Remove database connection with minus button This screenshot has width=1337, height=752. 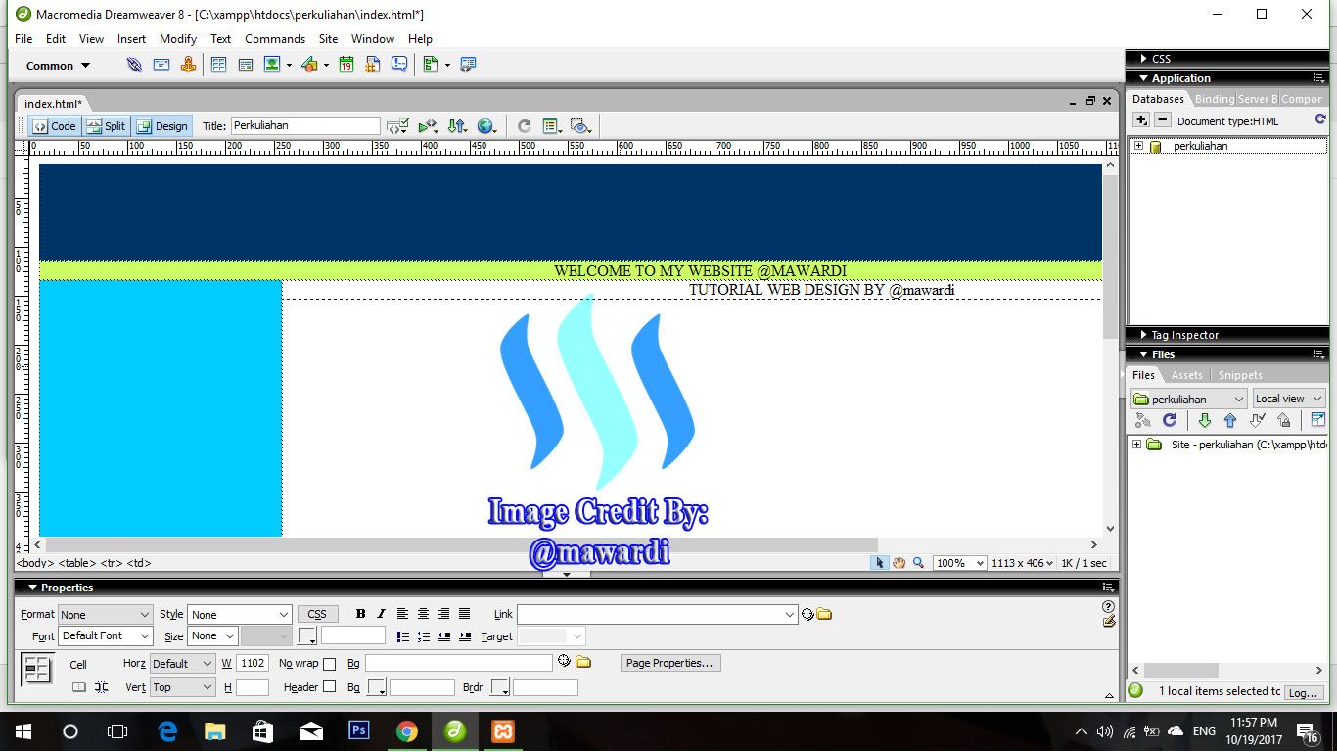[x=1162, y=120]
